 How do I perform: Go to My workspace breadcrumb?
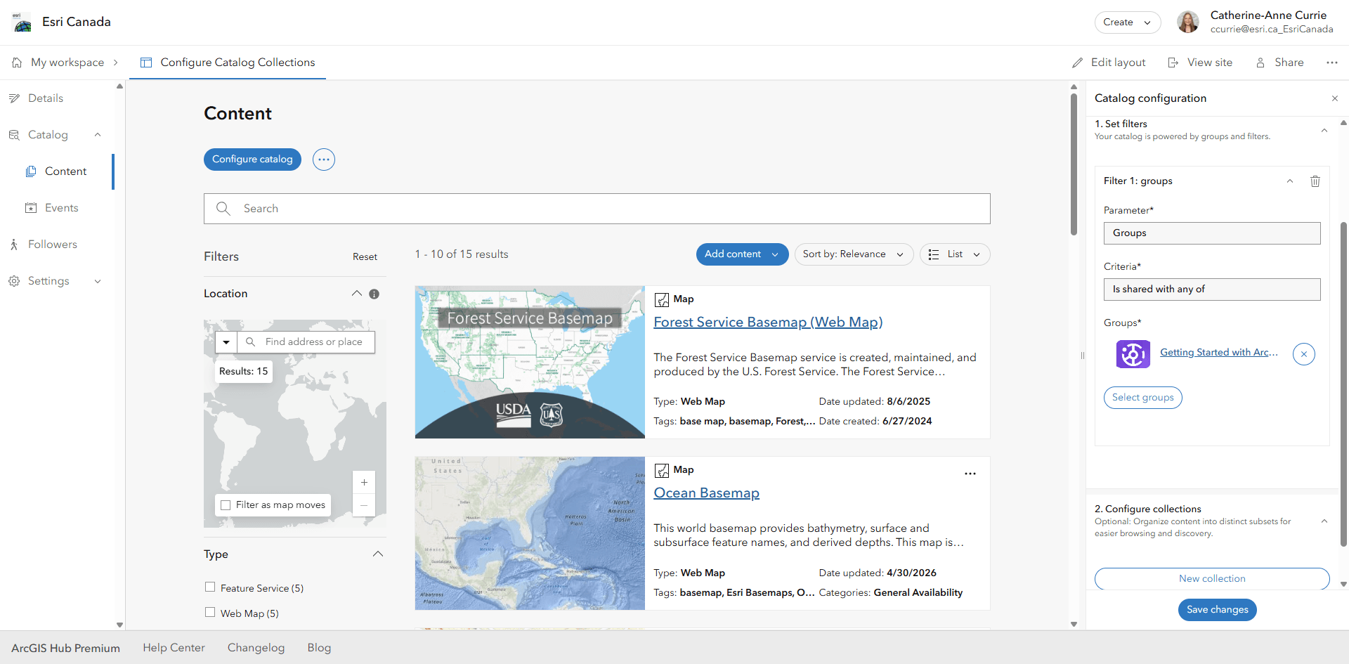67,63
